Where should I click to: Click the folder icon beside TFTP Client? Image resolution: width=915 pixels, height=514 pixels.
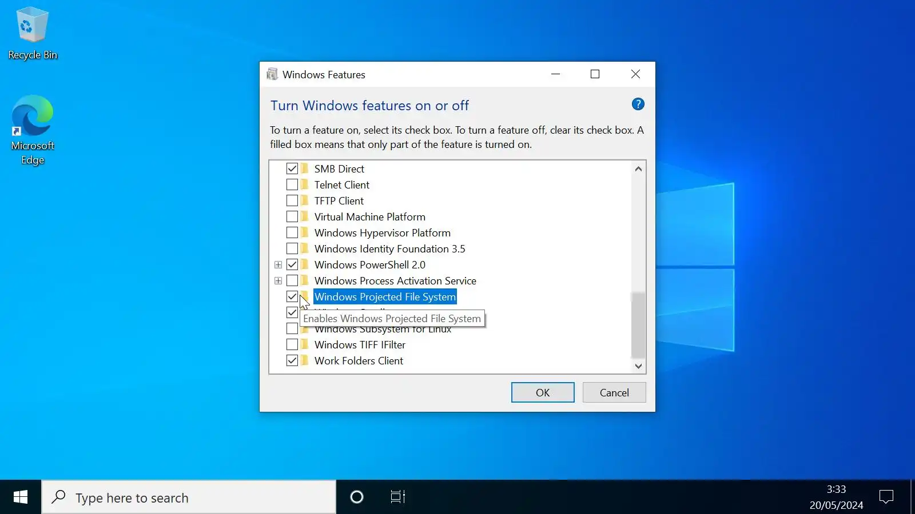coord(305,200)
